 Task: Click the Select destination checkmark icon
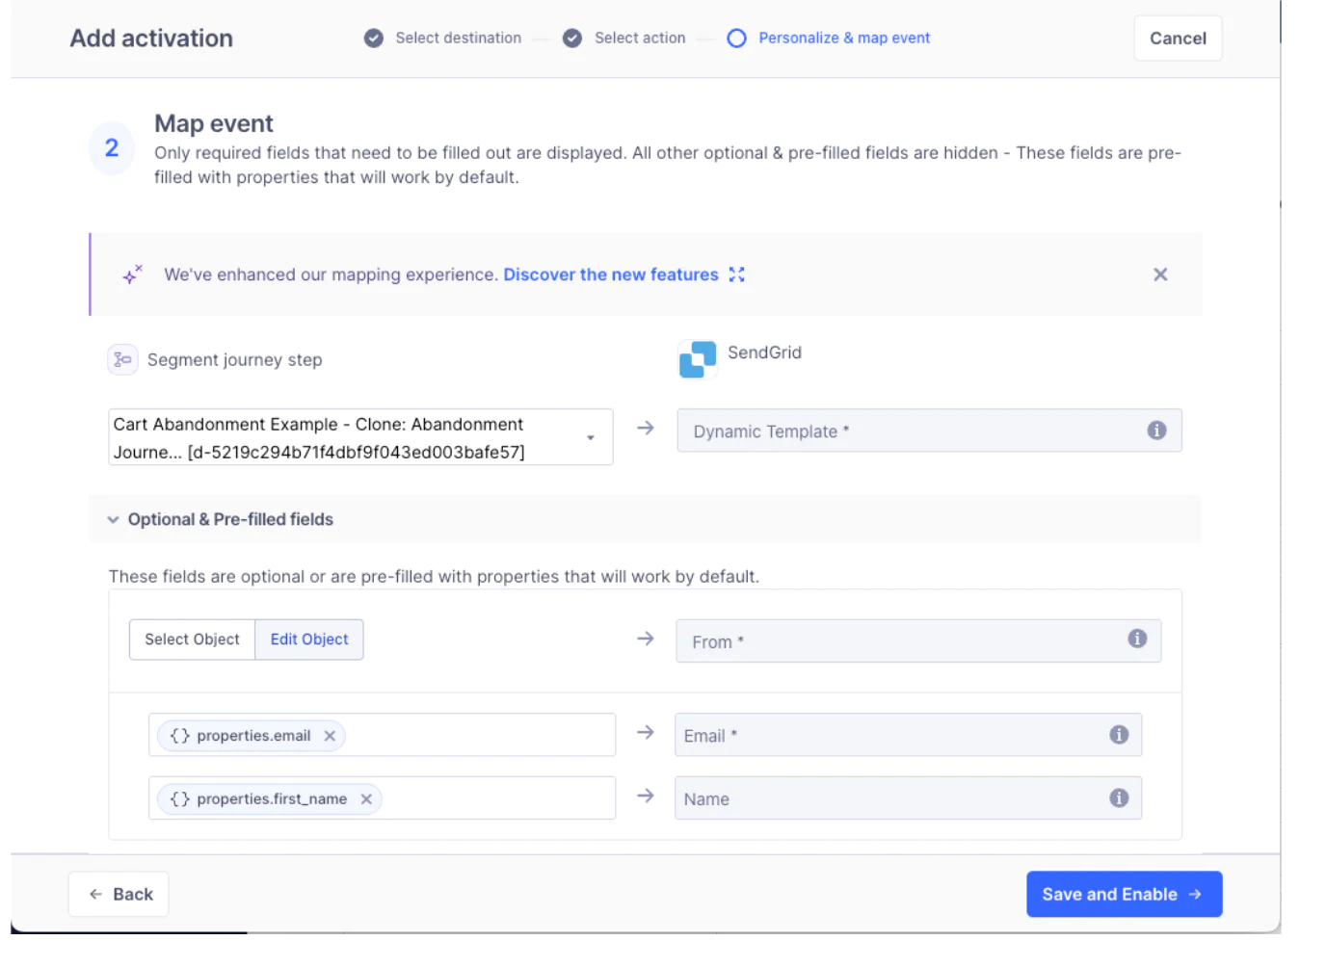[374, 39]
